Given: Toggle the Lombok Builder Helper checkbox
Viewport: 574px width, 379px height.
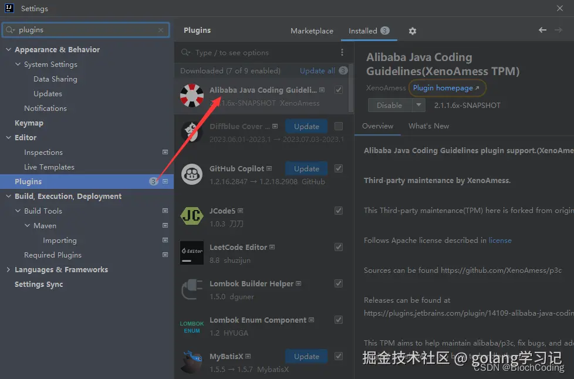Looking at the screenshot, I should [x=339, y=283].
